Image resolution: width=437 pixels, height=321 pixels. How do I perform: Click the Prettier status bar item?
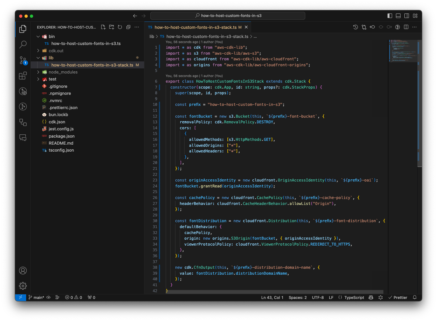coord(398,297)
